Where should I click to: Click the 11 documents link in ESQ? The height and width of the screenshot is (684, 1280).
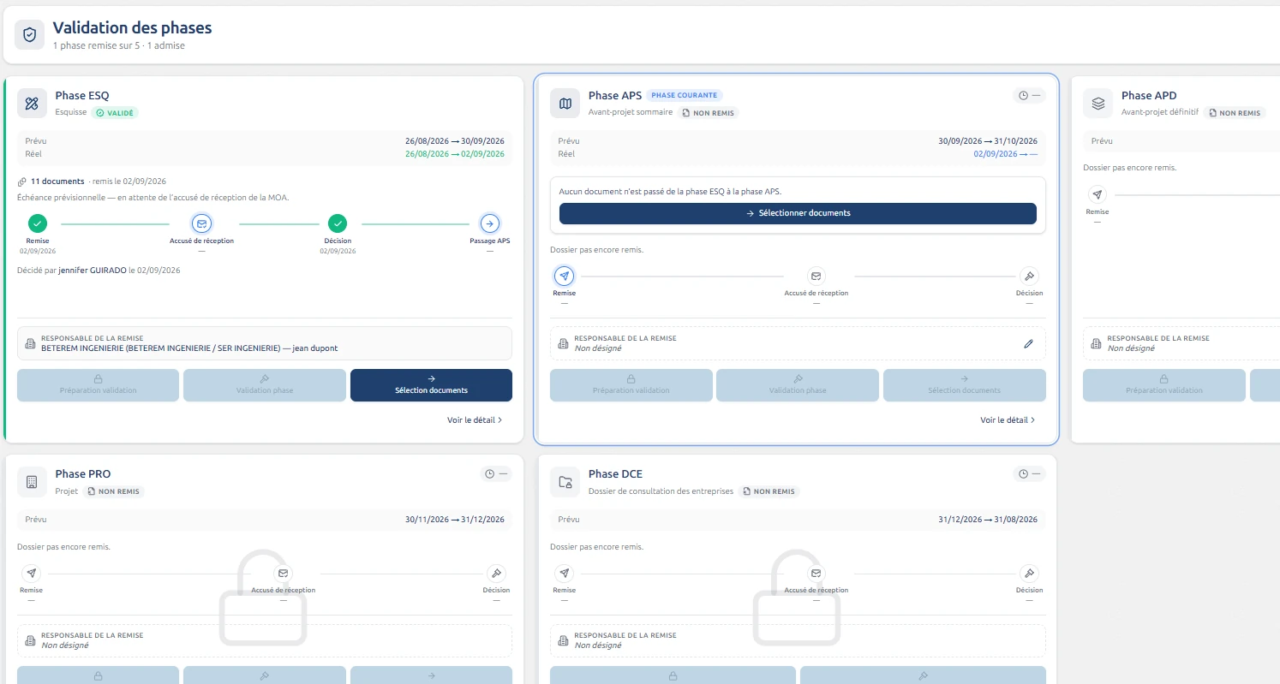pyautogui.click(x=57, y=181)
